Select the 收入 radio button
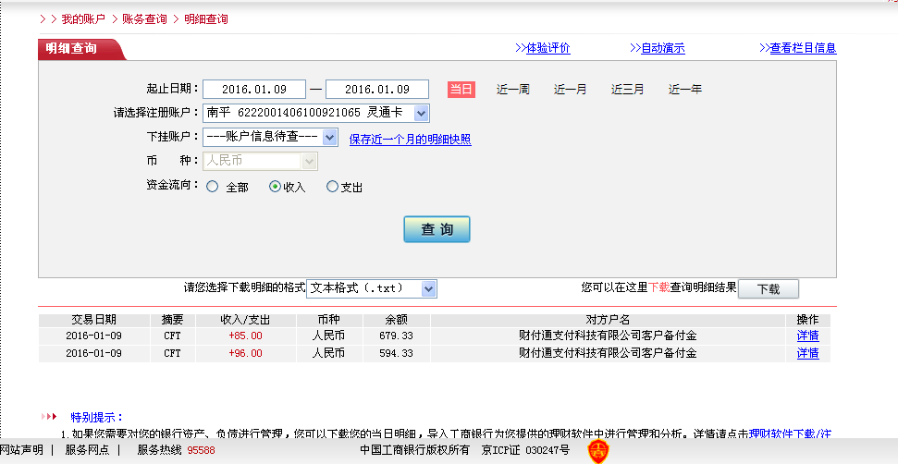This screenshot has height=464, width=898. (275, 187)
